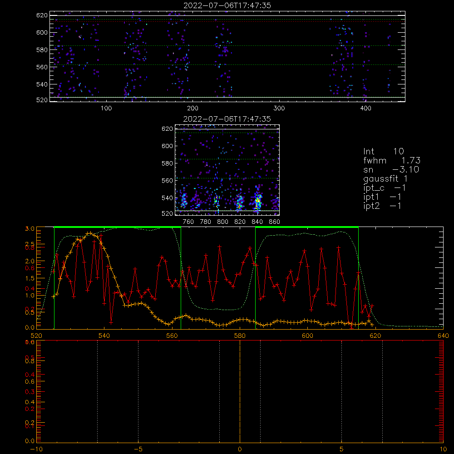Click the middle plot x-axis label 860
Viewport: 454px width, 454px height.
click(x=275, y=222)
